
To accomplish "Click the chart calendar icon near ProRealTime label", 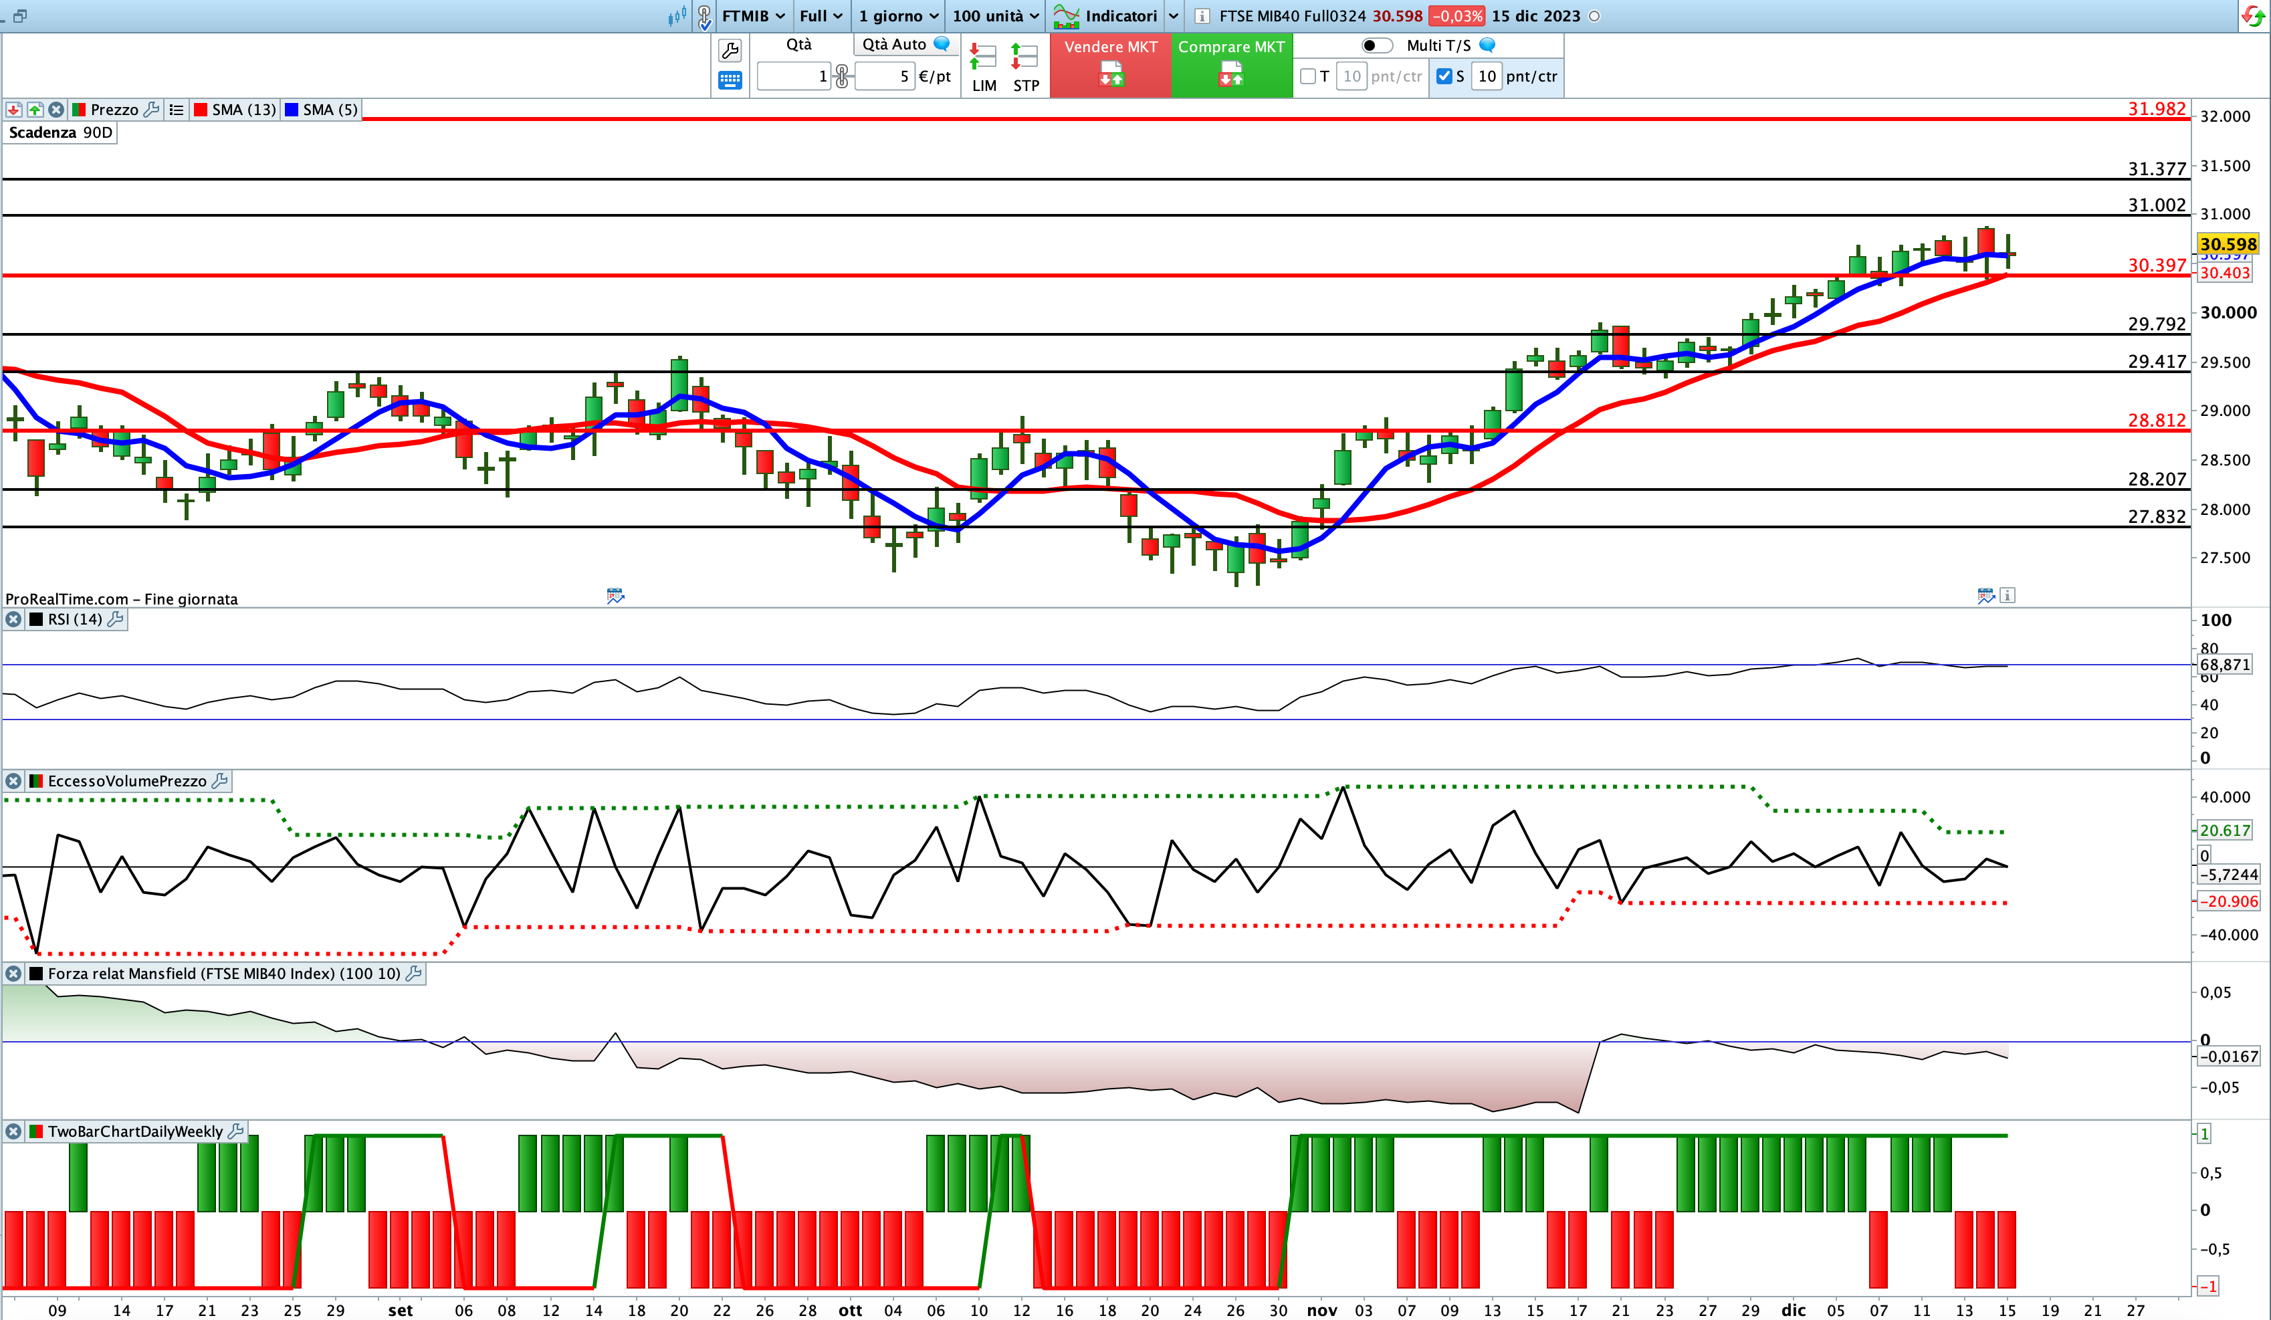I will click(x=615, y=596).
